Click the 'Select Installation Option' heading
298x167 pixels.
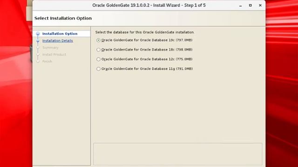[x=63, y=19]
